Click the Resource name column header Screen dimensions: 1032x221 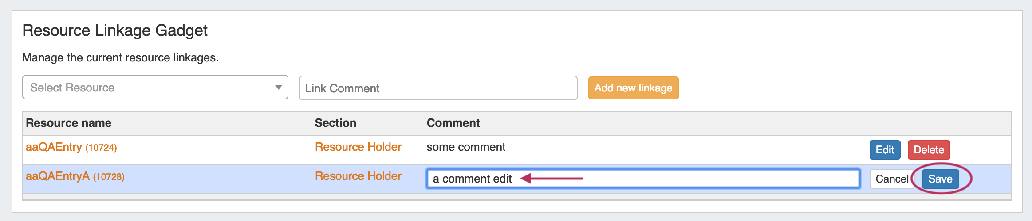(69, 123)
